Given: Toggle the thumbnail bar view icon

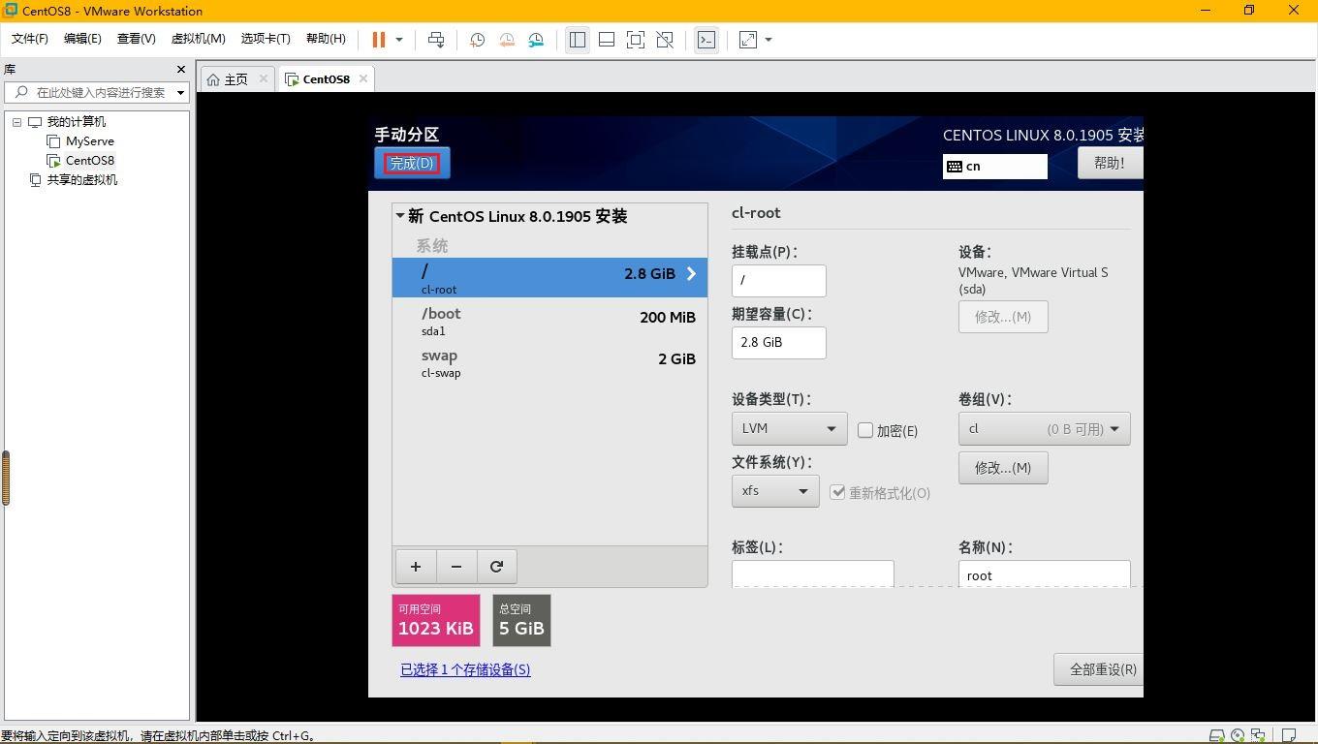Looking at the screenshot, I should 607,40.
